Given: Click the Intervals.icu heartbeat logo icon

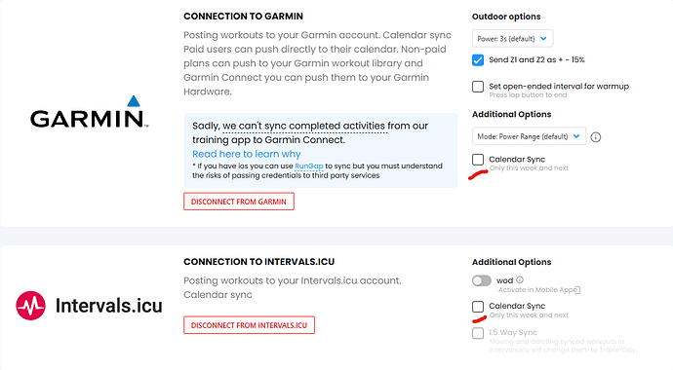Looking at the screenshot, I should (30, 306).
